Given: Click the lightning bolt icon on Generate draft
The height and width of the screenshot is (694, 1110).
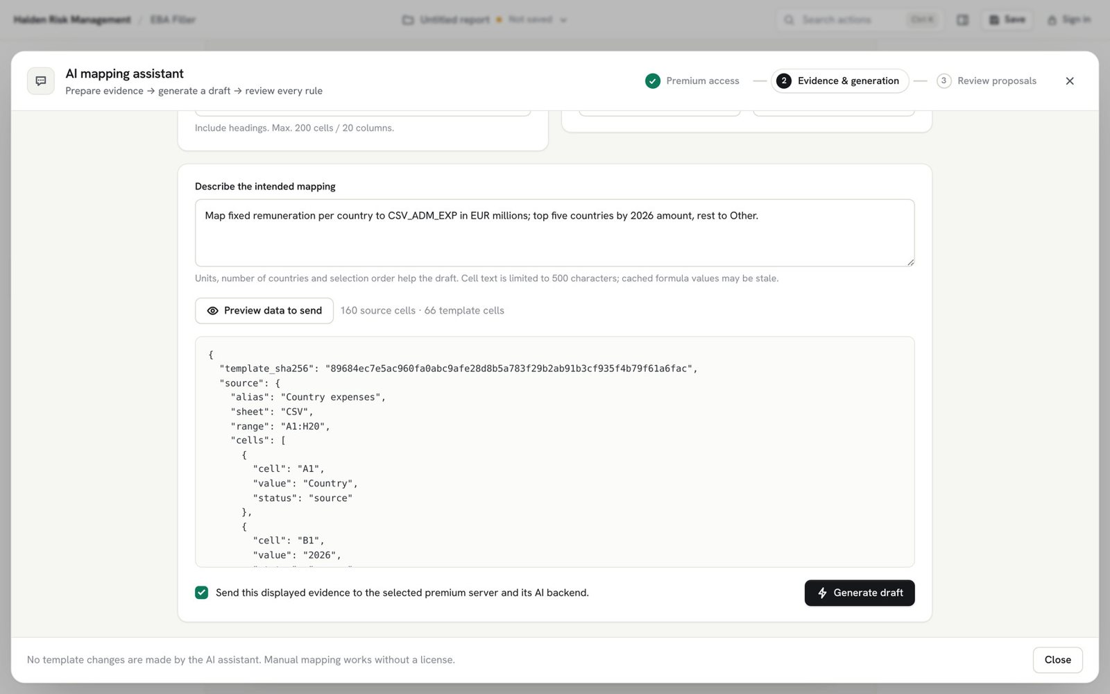Looking at the screenshot, I should tap(822, 593).
